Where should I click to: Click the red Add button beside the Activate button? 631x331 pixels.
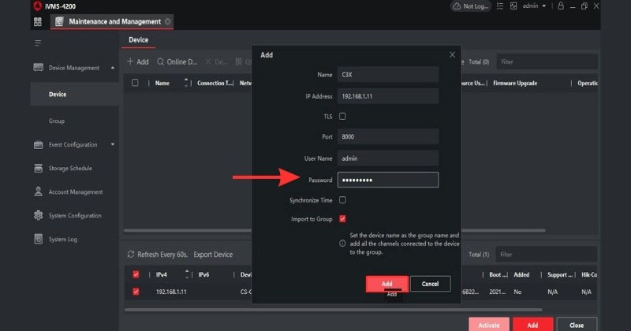point(533,325)
